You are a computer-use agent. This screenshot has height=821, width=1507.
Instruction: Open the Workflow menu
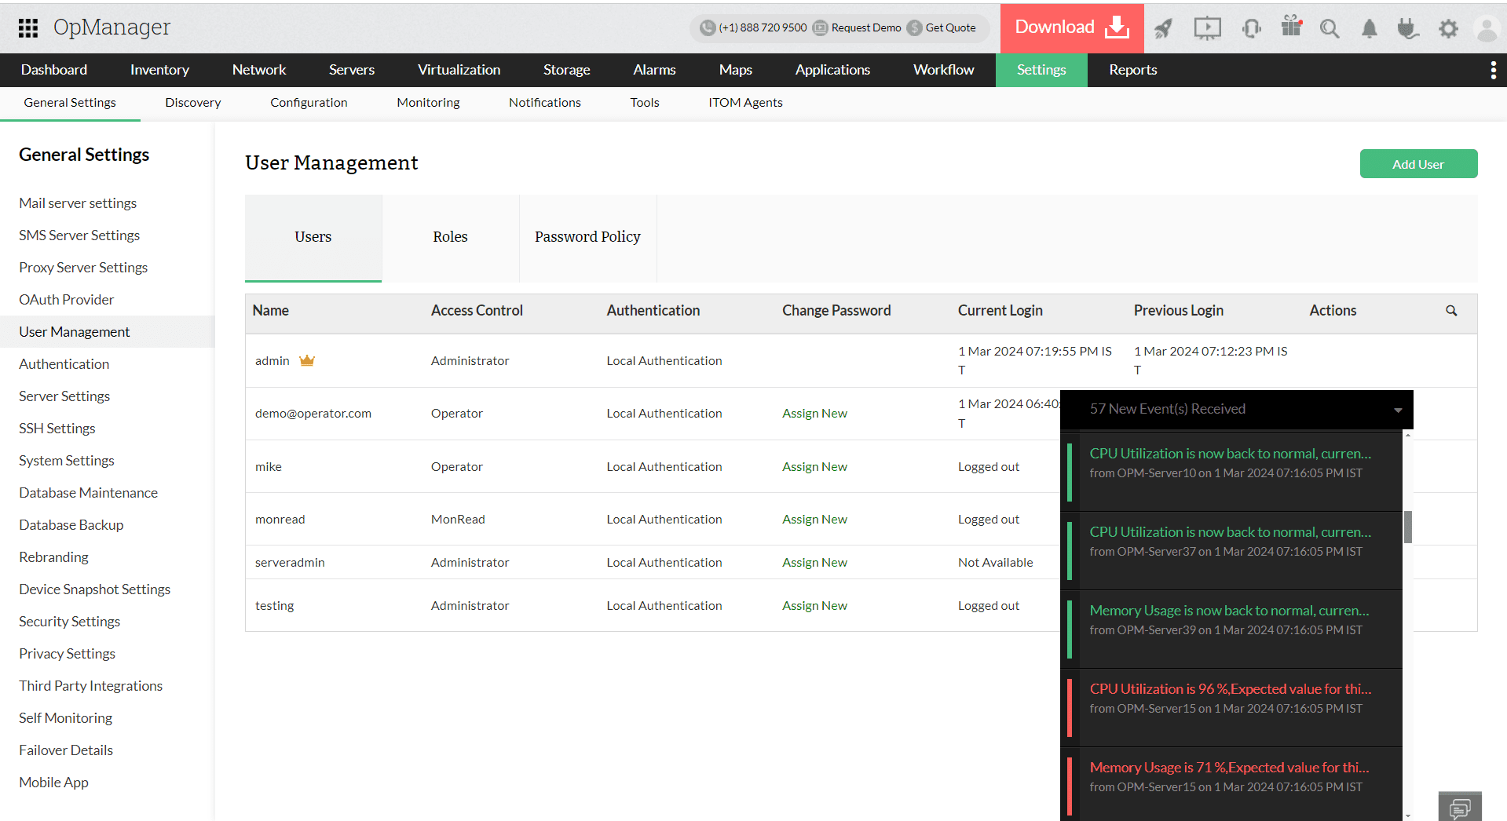[x=944, y=70]
